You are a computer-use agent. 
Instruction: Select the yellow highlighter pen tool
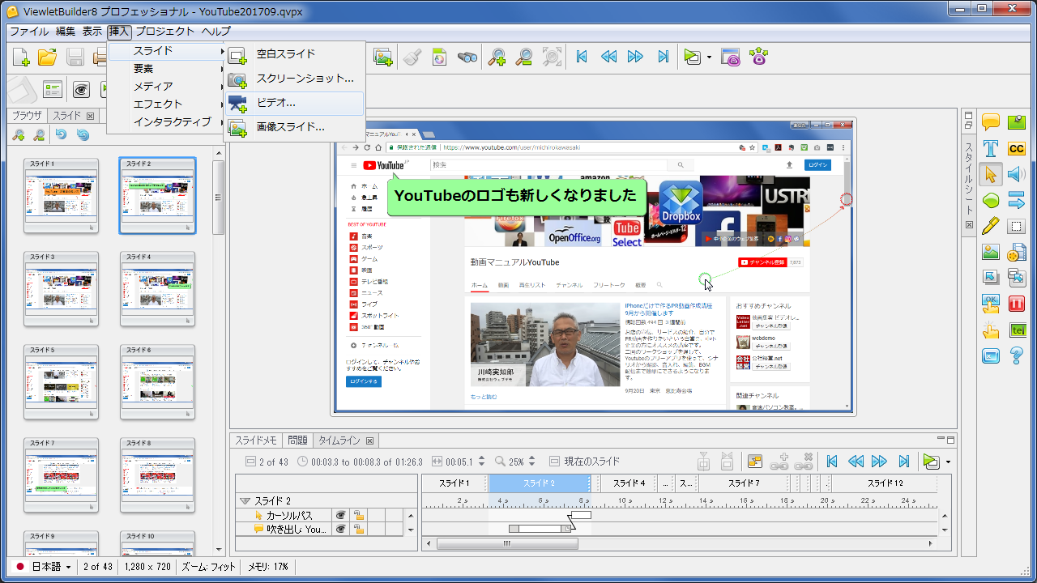(990, 226)
